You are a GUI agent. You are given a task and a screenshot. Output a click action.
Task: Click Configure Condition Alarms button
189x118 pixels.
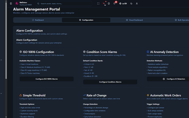click(110, 82)
